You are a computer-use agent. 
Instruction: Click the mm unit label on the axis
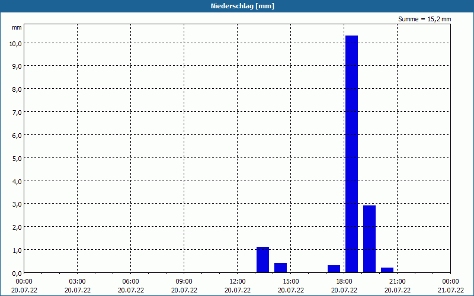tap(17, 28)
